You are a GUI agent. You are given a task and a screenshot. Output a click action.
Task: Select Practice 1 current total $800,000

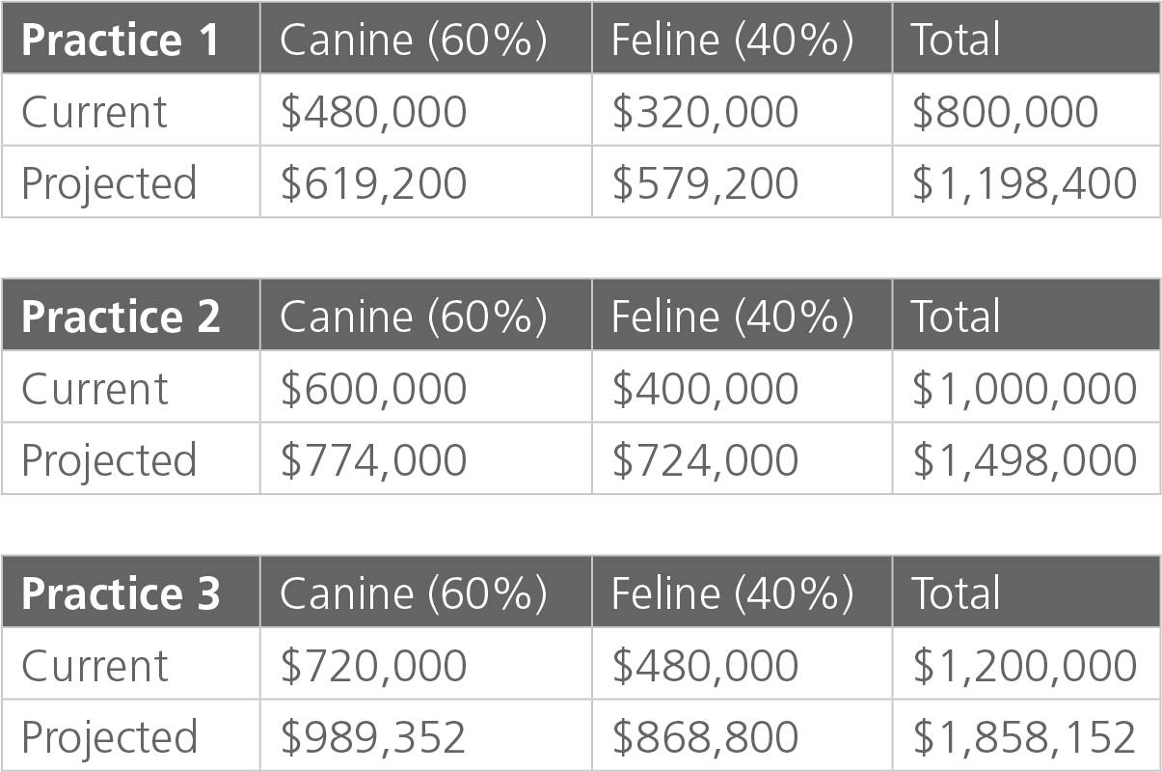pos(1005,112)
